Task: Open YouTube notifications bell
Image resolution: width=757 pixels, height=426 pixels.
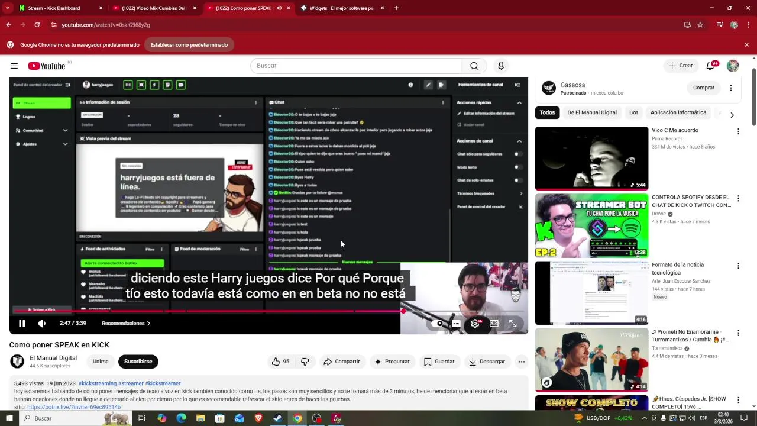Action: coord(711,66)
